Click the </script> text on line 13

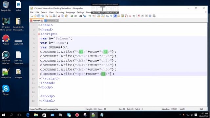tap(50, 78)
